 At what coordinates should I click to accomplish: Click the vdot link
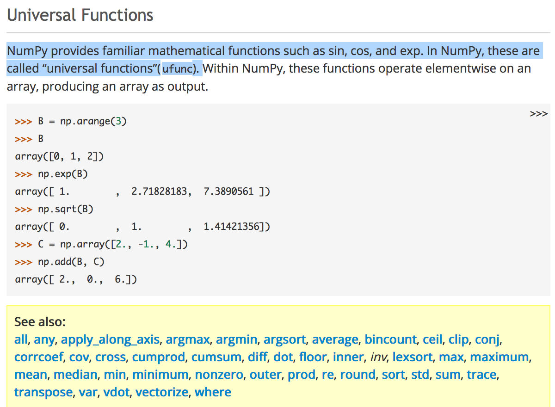[x=116, y=392]
